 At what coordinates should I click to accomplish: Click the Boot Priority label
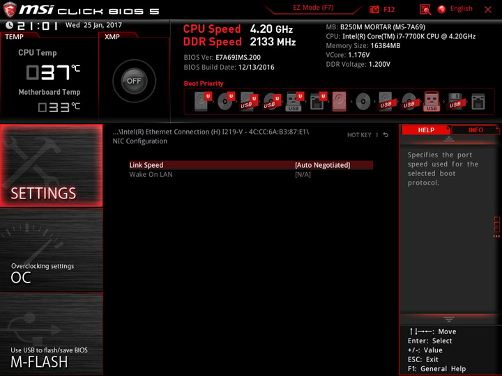[x=204, y=84]
